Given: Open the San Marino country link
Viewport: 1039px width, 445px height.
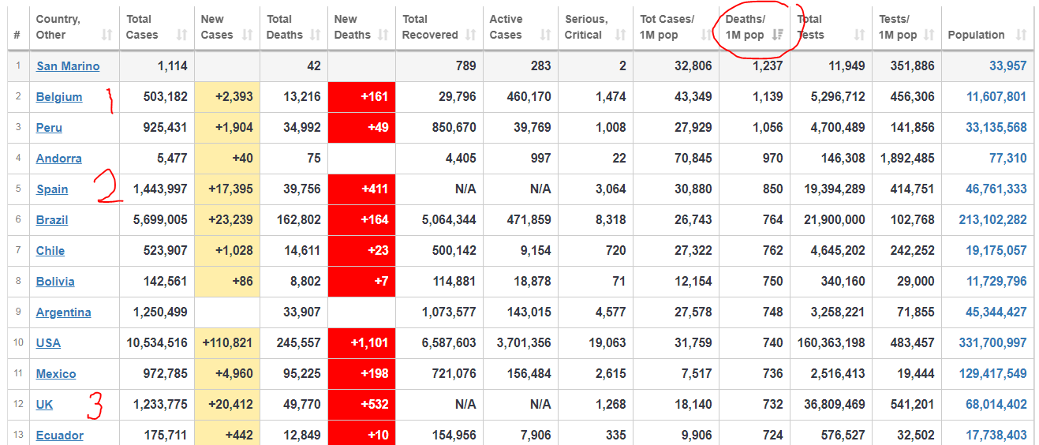Looking at the screenshot, I should pyautogui.click(x=68, y=66).
